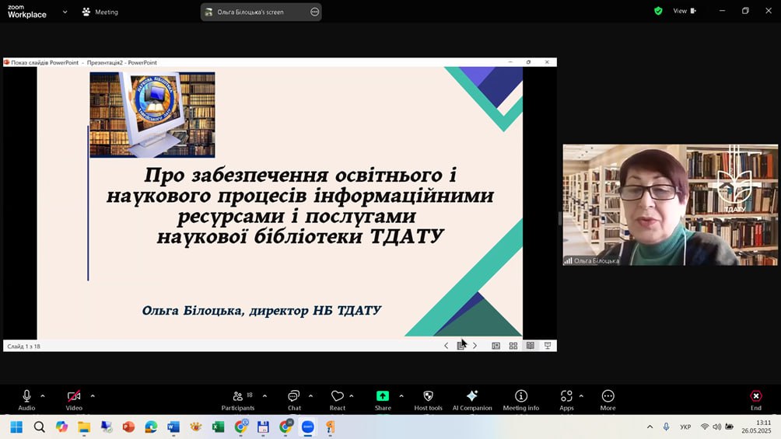Expand video options arrow next to Video
This screenshot has height=439, width=781.
point(93,396)
